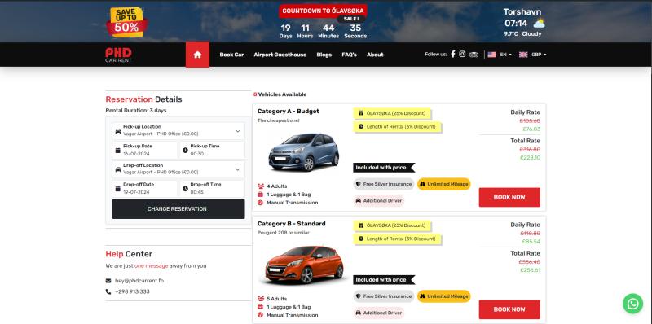Click Category A Additional Driver badge
Image resolution: width=652 pixels, height=324 pixels.
(379, 201)
